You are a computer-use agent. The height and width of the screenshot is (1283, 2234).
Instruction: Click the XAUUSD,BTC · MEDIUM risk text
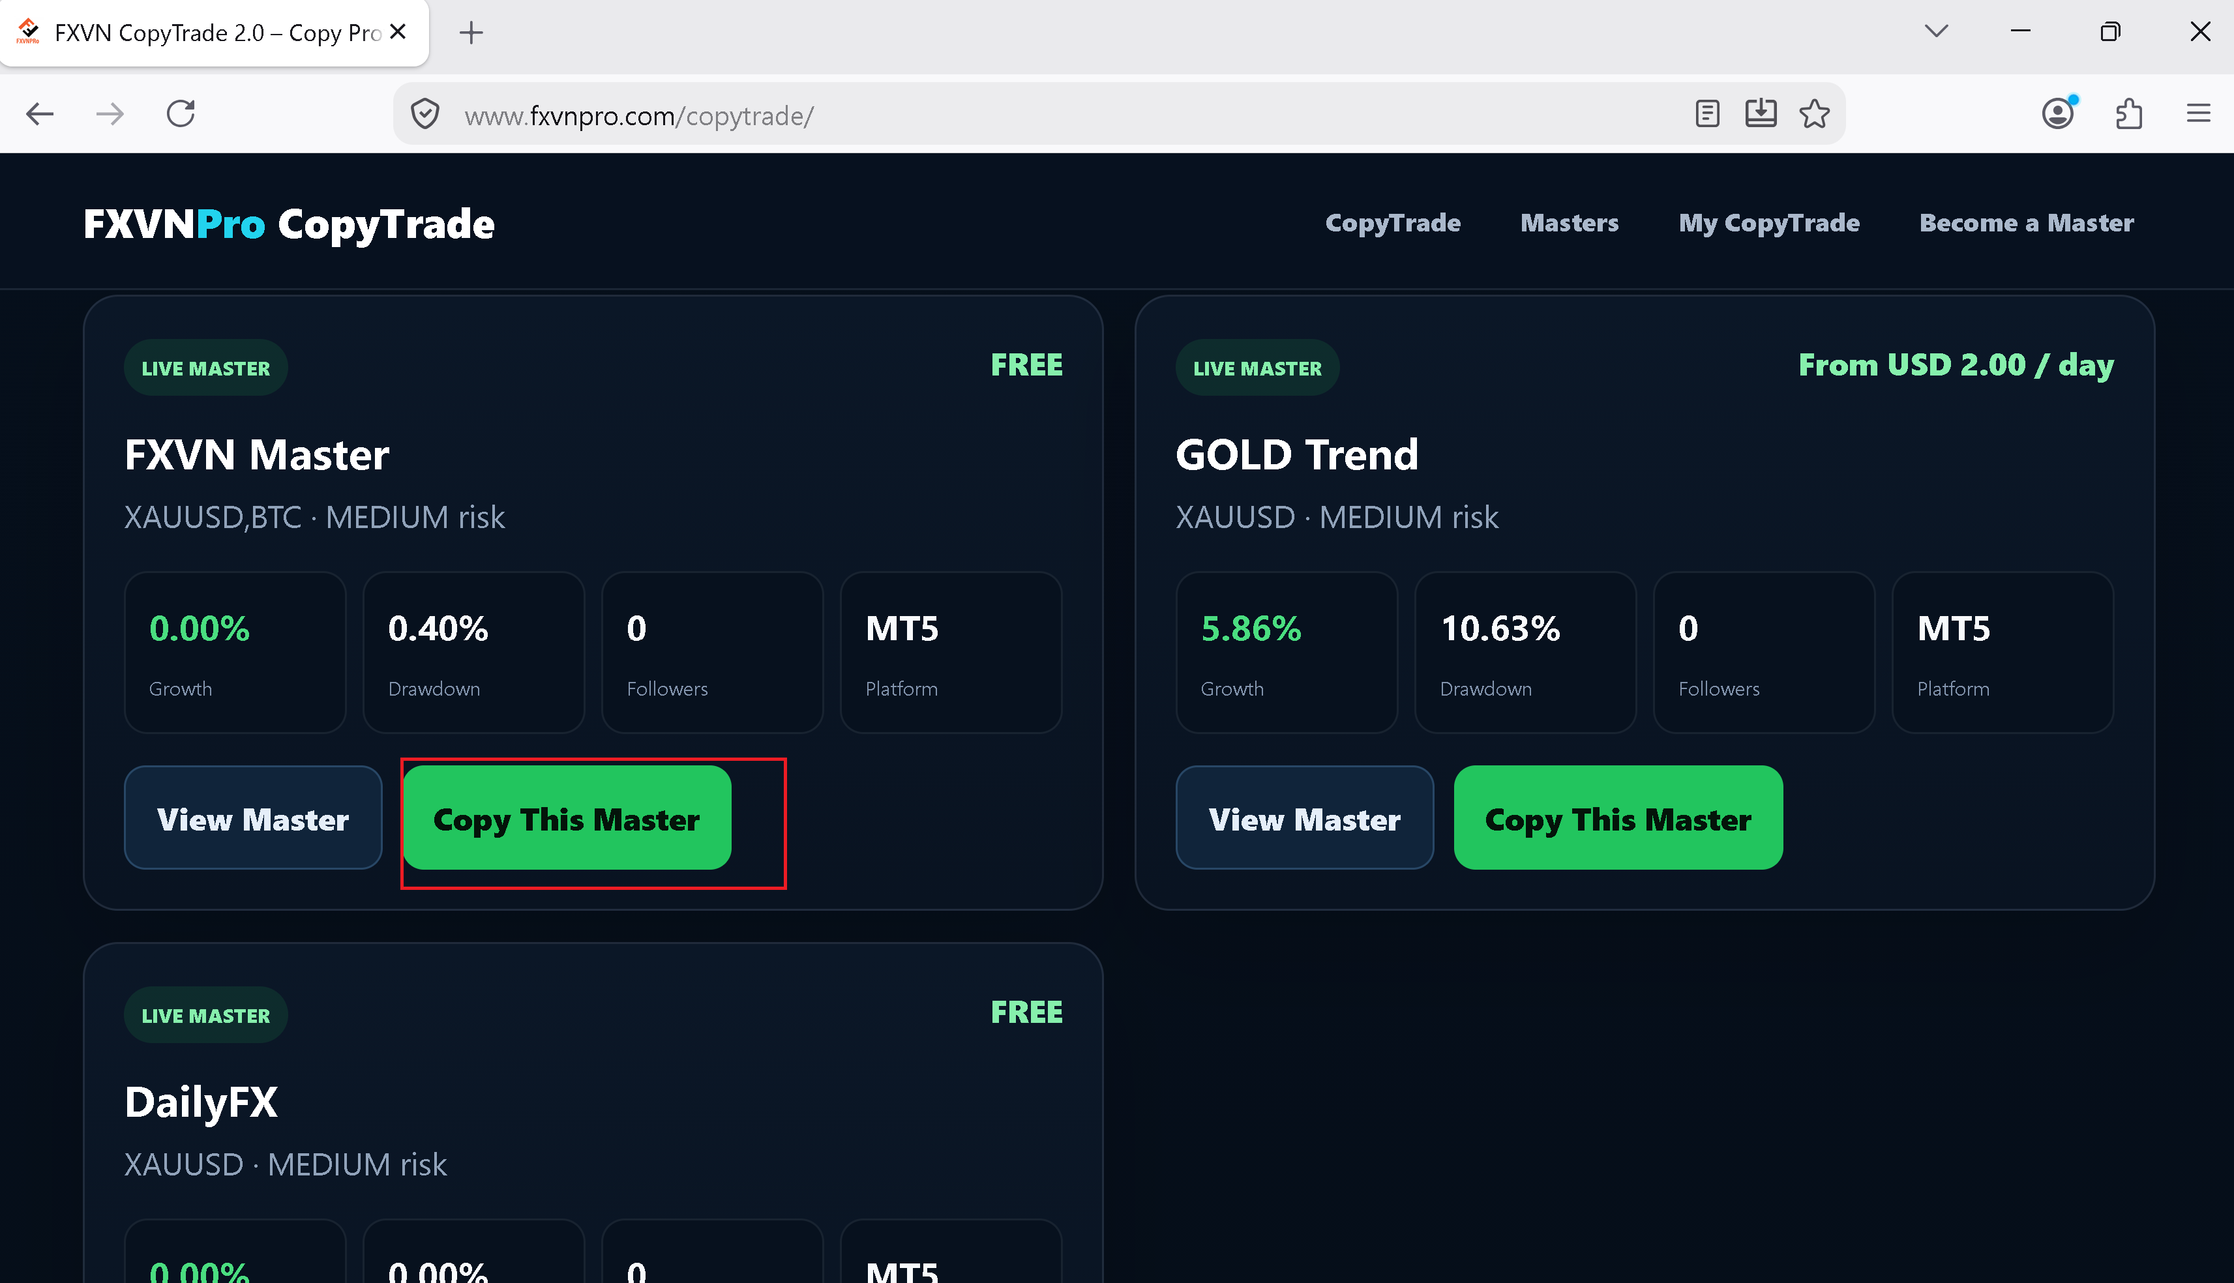[x=314, y=517]
